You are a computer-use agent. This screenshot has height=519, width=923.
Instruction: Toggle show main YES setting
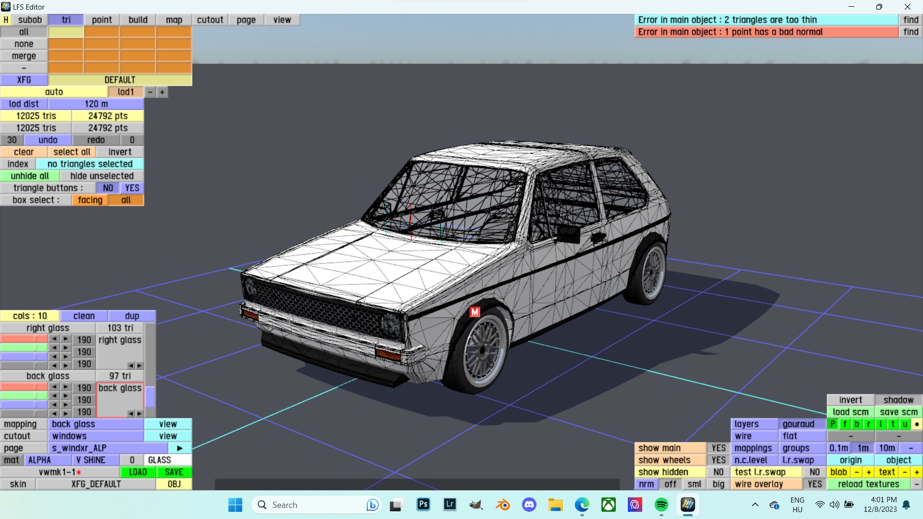point(718,448)
